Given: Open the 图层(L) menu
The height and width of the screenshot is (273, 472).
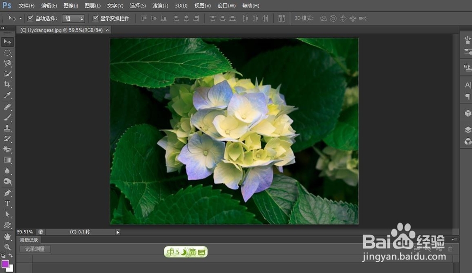Looking at the screenshot, I should click(x=93, y=6).
